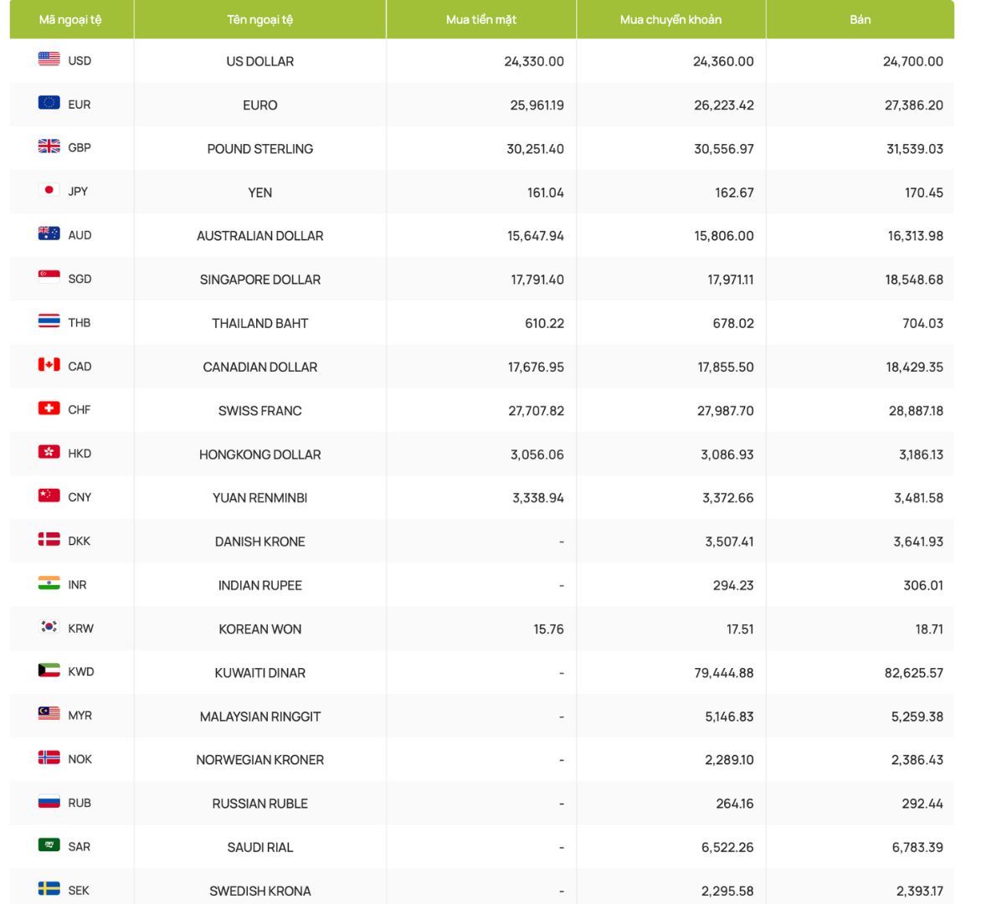986x904 pixels.
Task: Select the Sweden flag icon for SEK
Action: [49, 889]
